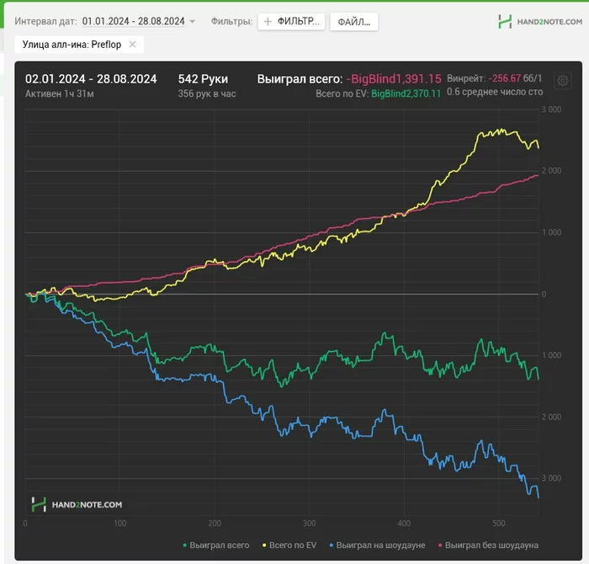Click the 356 рук в час text
Screen dimensions: 589x564
coord(207,93)
